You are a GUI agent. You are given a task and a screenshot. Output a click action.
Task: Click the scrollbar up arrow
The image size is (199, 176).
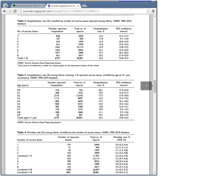point(155,16)
